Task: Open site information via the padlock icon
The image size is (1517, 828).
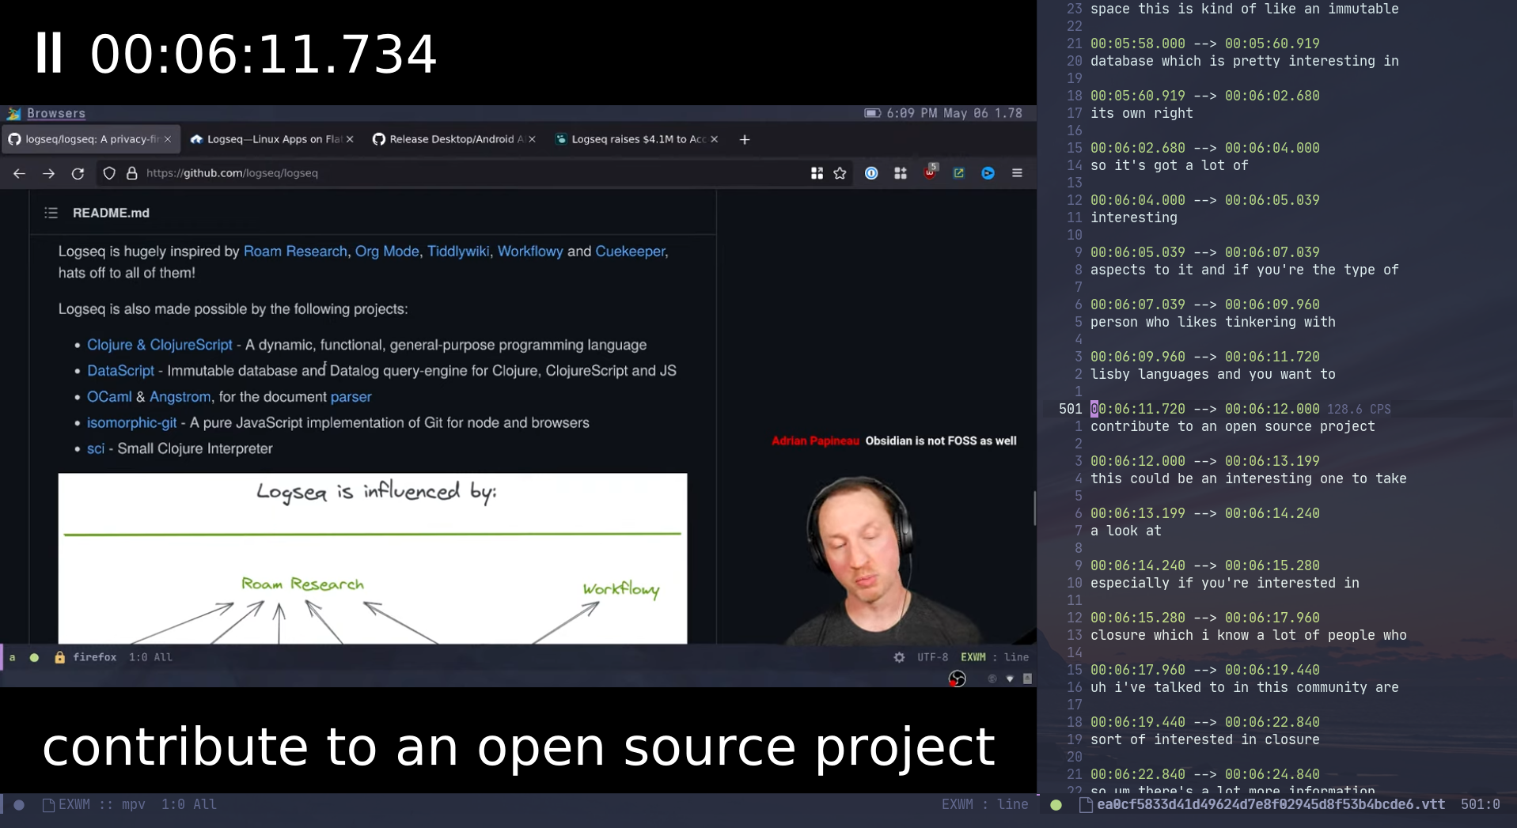Action: pyautogui.click(x=131, y=173)
